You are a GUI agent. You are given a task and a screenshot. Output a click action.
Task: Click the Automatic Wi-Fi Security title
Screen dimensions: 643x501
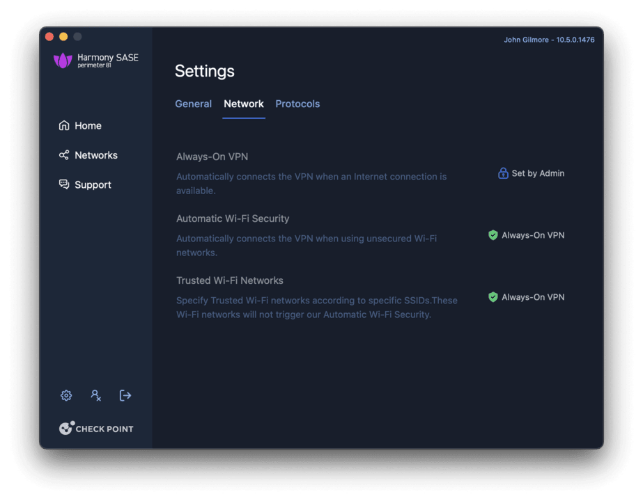[232, 218]
